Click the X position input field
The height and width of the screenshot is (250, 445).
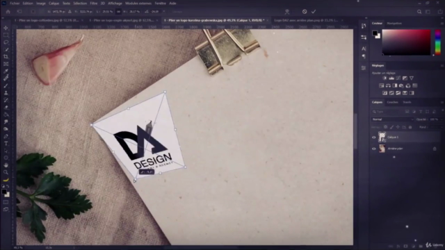pyautogui.click(x=58, y=12)
